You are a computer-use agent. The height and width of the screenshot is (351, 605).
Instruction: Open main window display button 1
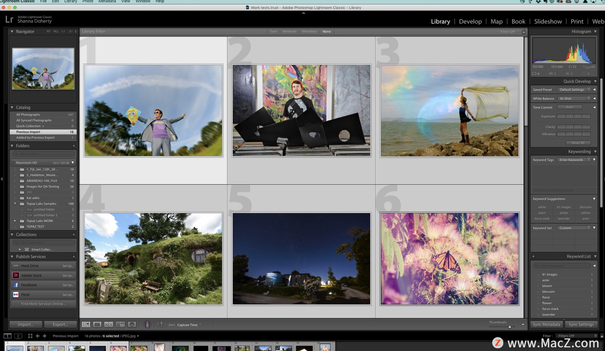coord(8,336)
